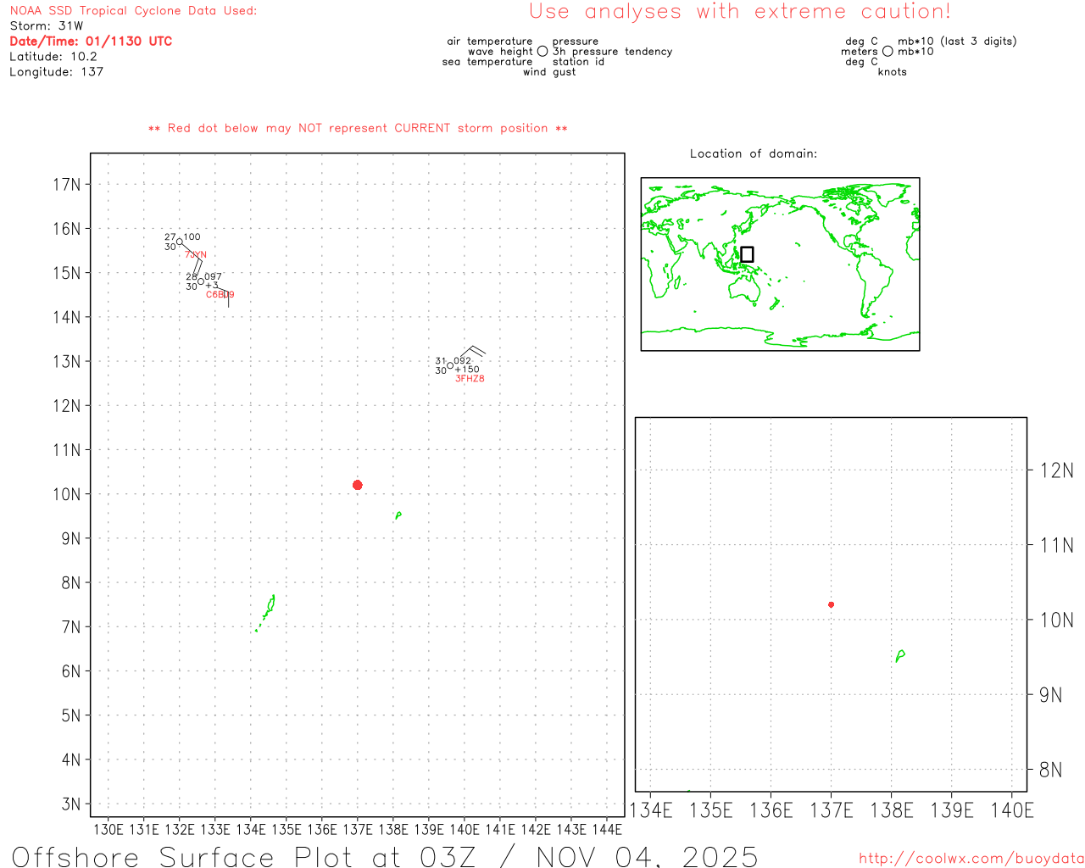Click 'Location of domain:' label
The height and width of the screenshot is (868, 1085).
[754, 153]
